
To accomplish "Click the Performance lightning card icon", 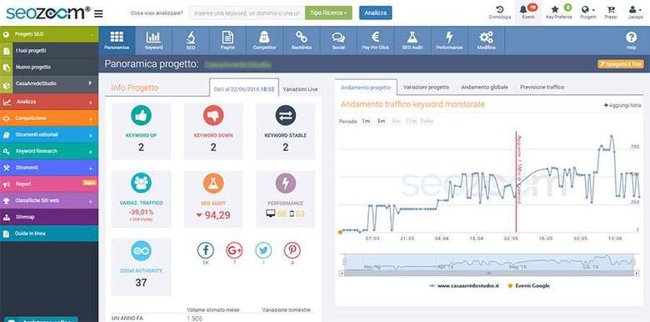I will pos(286,183).
